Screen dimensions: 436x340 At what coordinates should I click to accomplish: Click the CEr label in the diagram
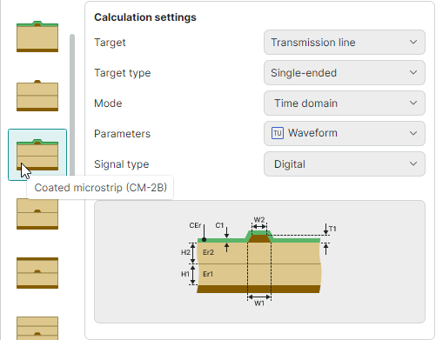tap(195, 225)
